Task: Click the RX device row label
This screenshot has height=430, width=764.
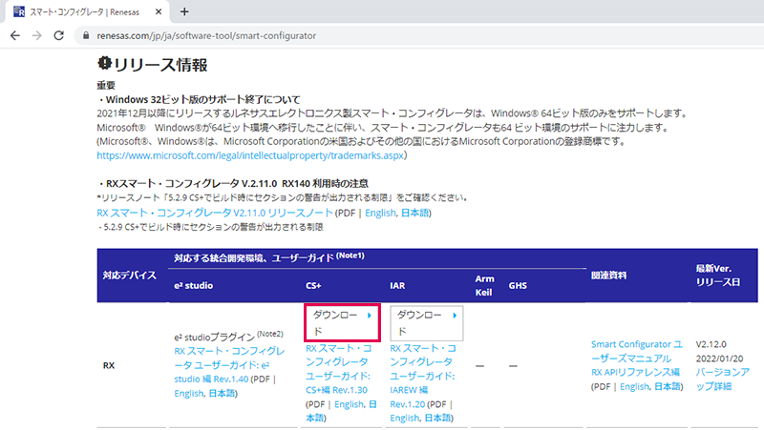Action: [109, 365]
